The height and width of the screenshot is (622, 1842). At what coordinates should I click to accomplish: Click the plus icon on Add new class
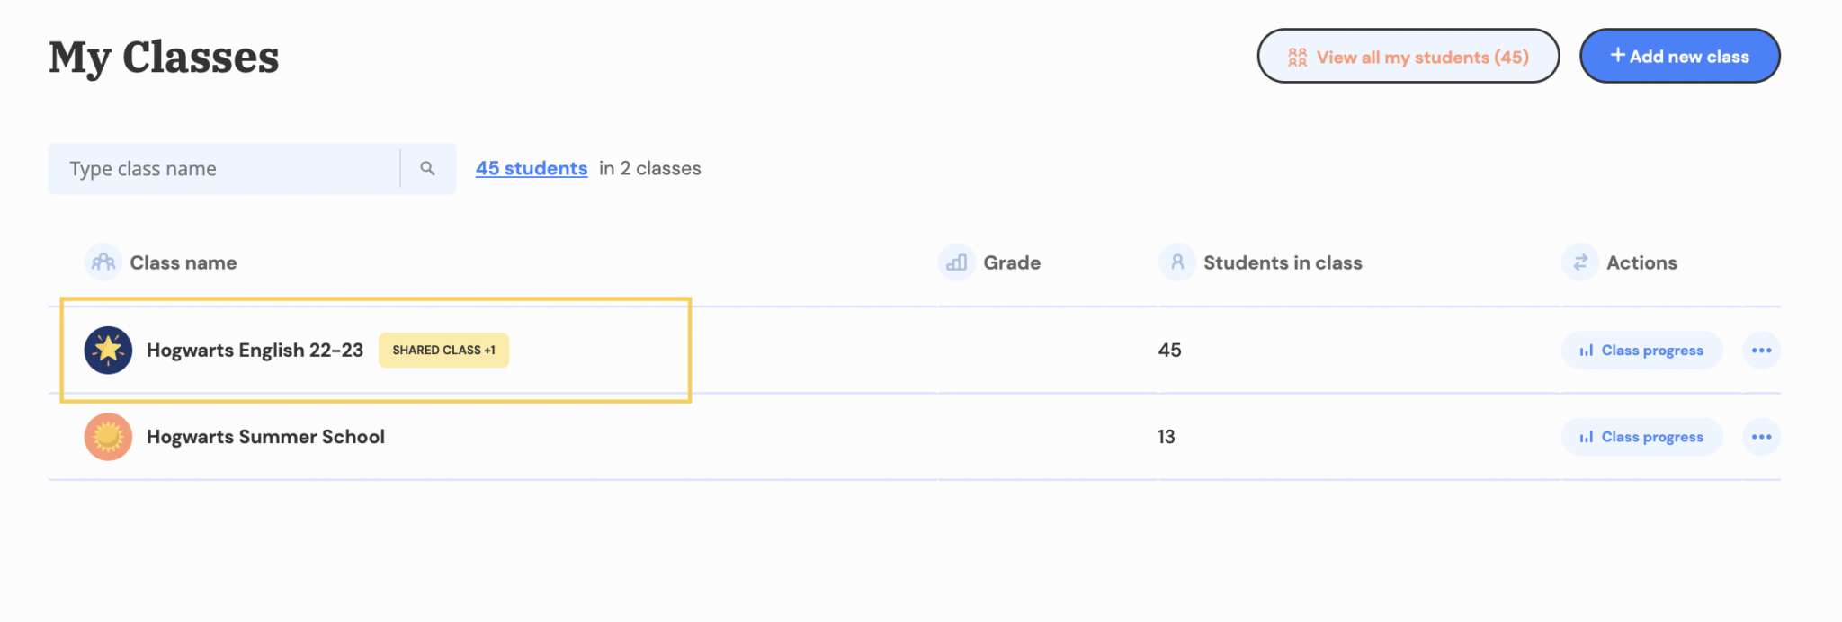click(x=1617, y=55)
